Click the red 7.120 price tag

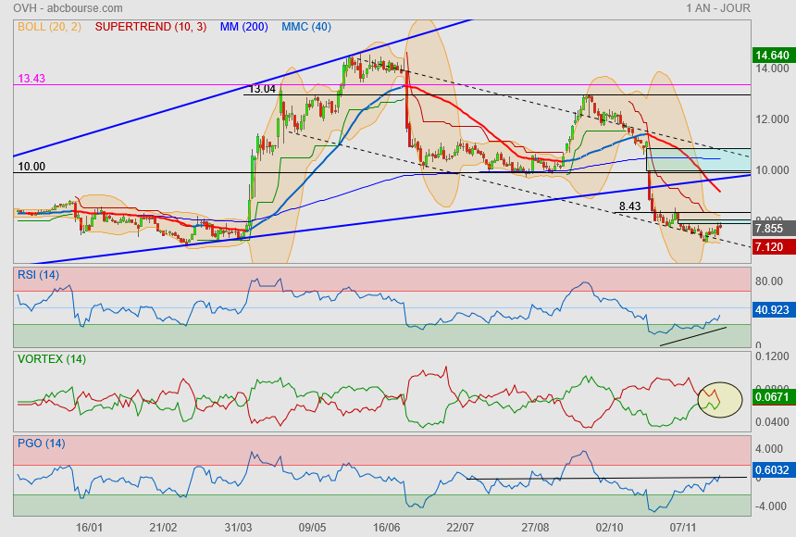[x=770, y=247]
